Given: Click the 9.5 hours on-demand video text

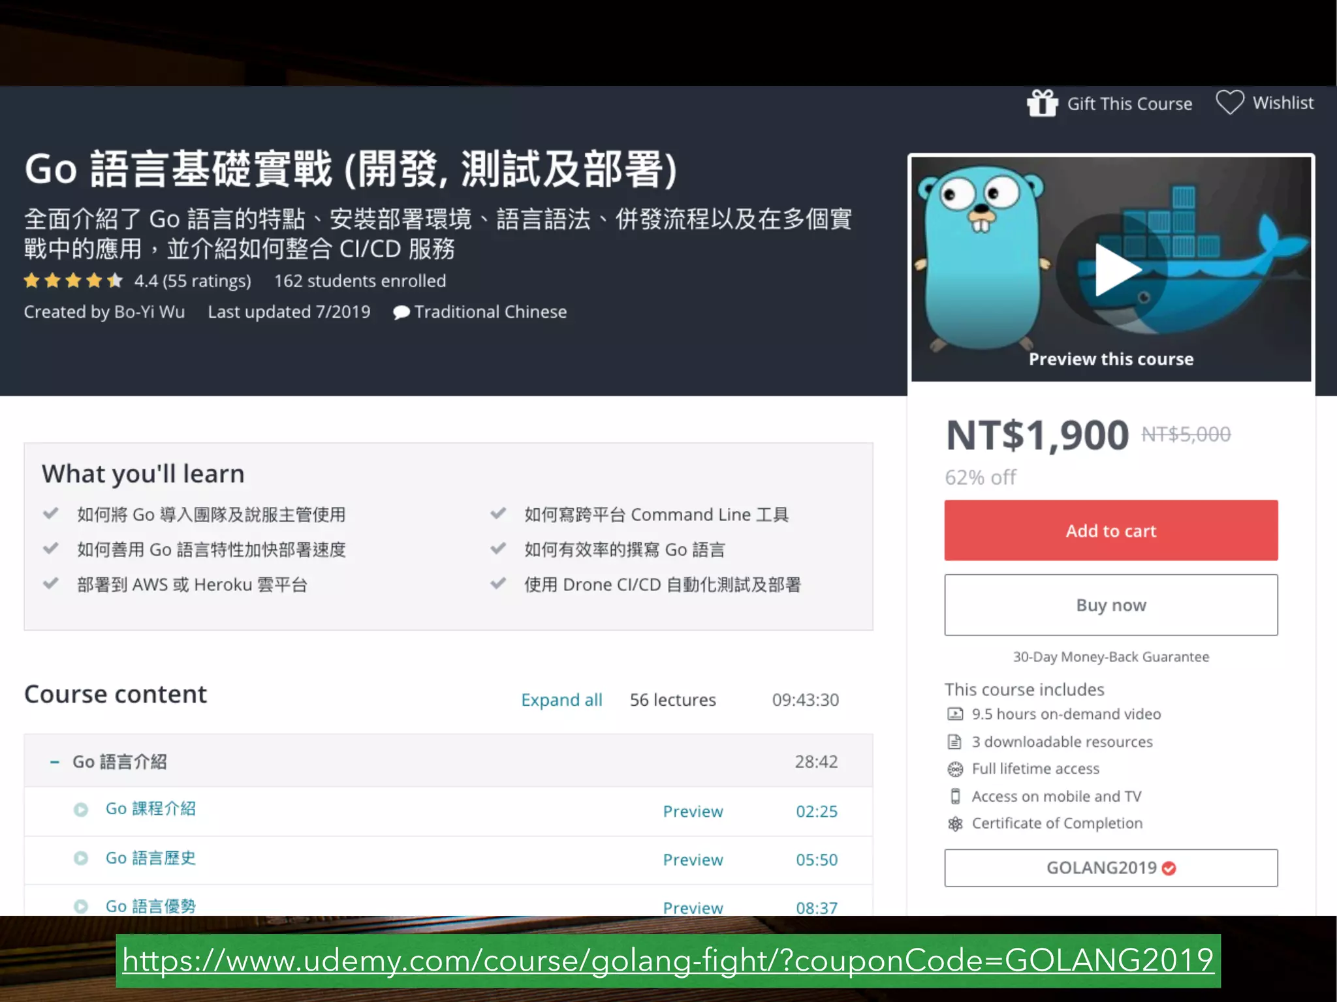Looking at the screenshot, I should click(1066, 714).
